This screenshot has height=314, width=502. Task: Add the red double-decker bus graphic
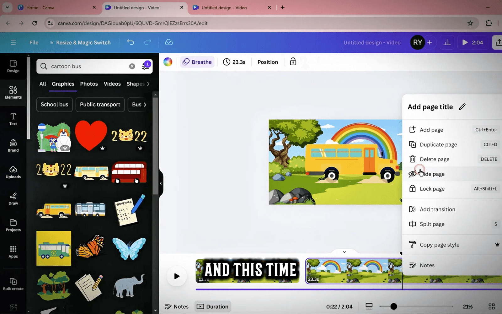coord(129,172)
